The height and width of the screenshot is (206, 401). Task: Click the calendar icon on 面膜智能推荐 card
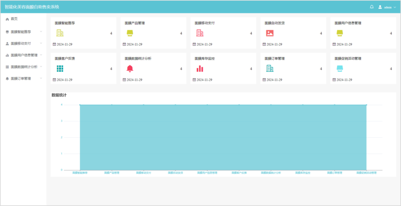pyautogui.click(x=54, y=44)
